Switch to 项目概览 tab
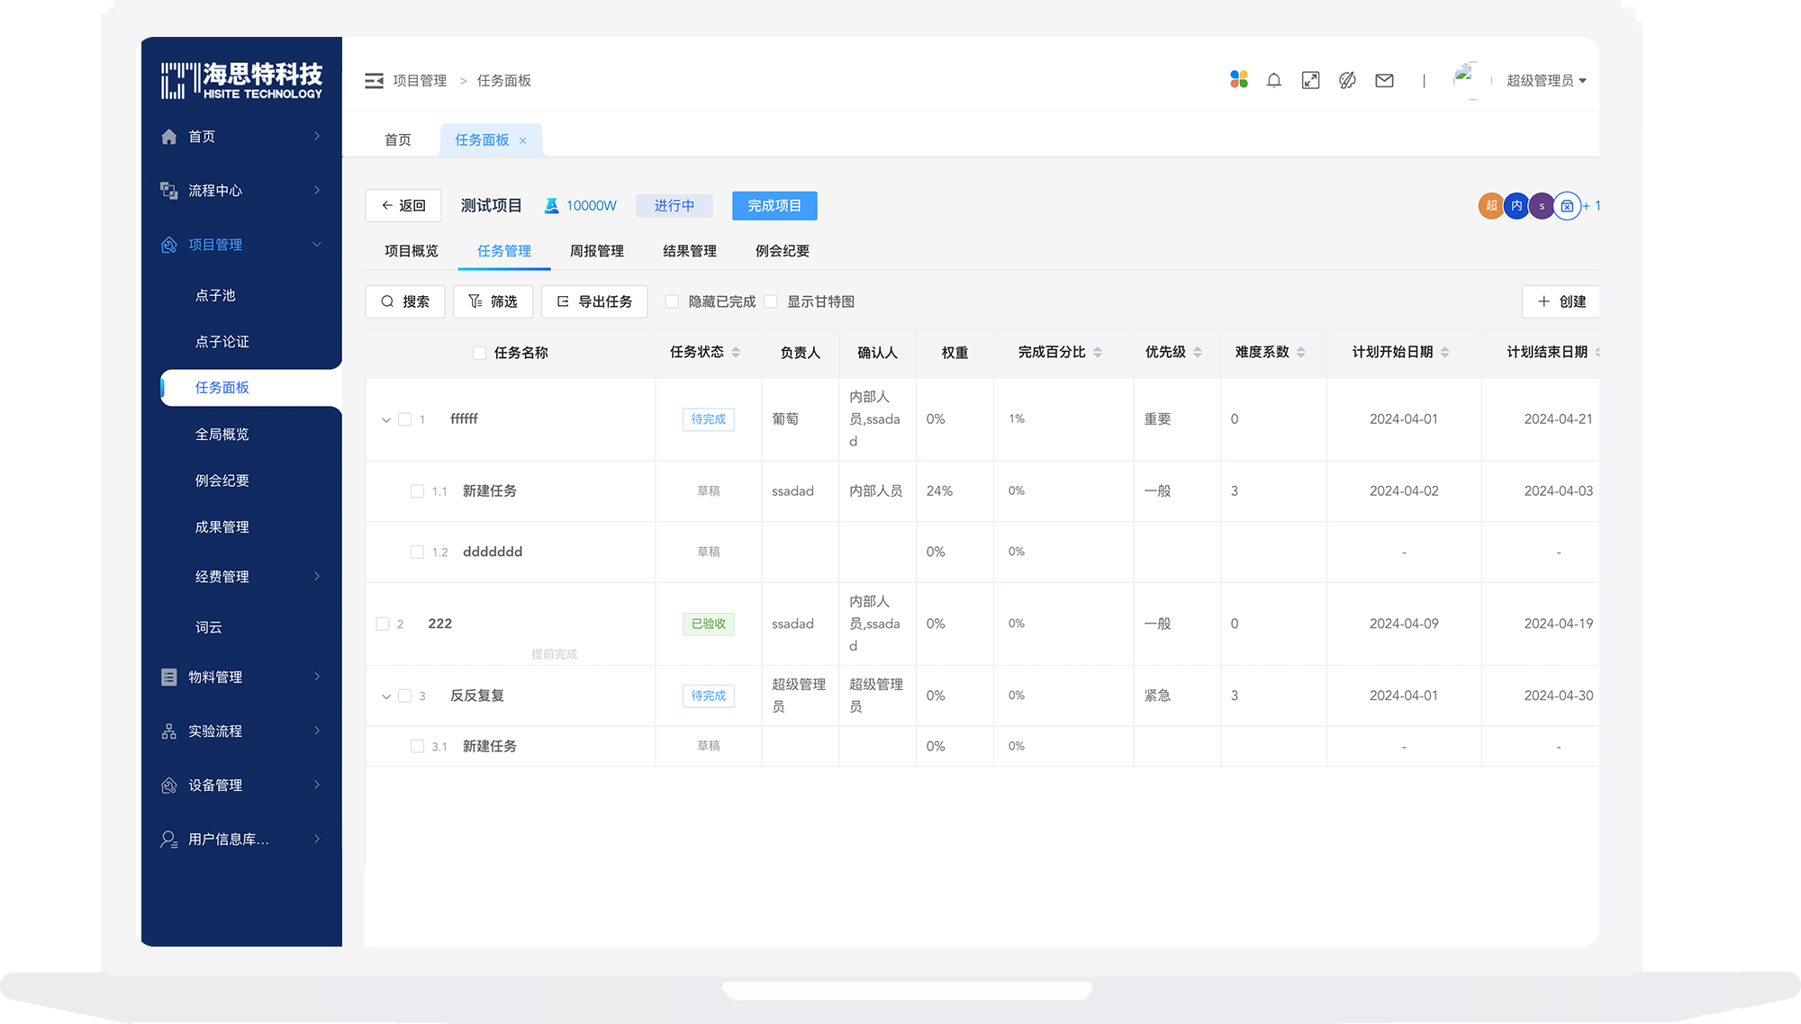This screenshot has height=1024, width=1801. (x=412, y=251)
